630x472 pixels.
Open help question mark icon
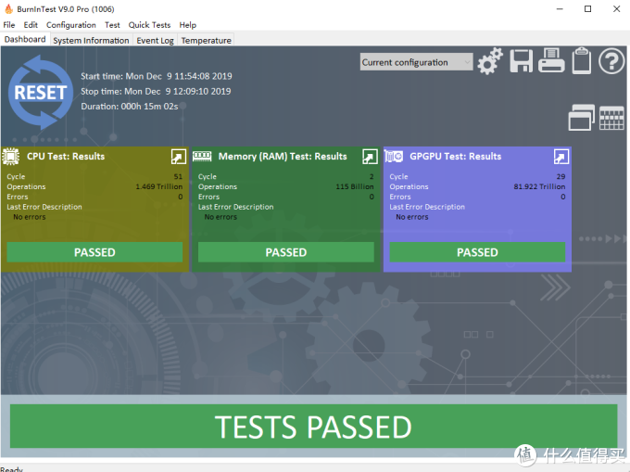coord(611,61)
